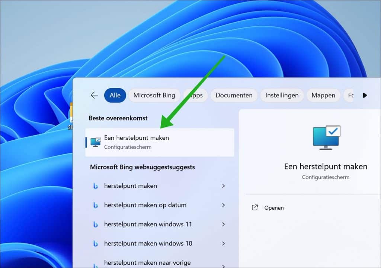The height and width of the screenshot is (268, 381).
Task: Click the Configuratiescherm label in preview pane
Action: tap(326, 177)
